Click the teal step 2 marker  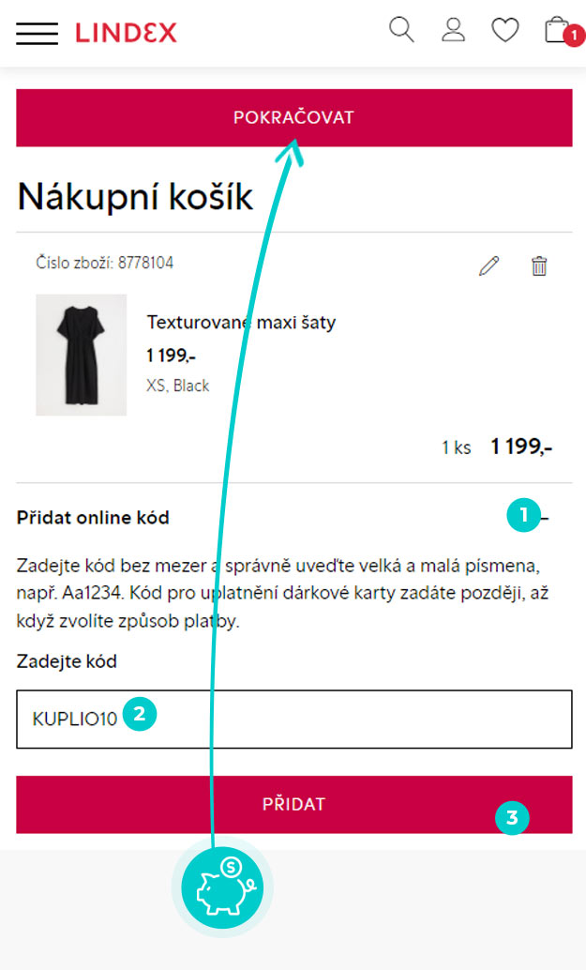click(139, 714)
